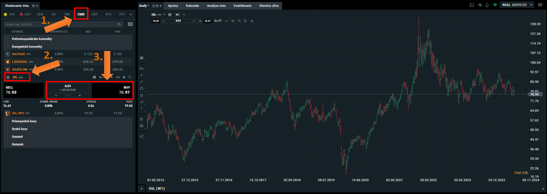Toggle FAV star favorites filter
This screenshot has width=547, height=194.
tap(9, 14)
